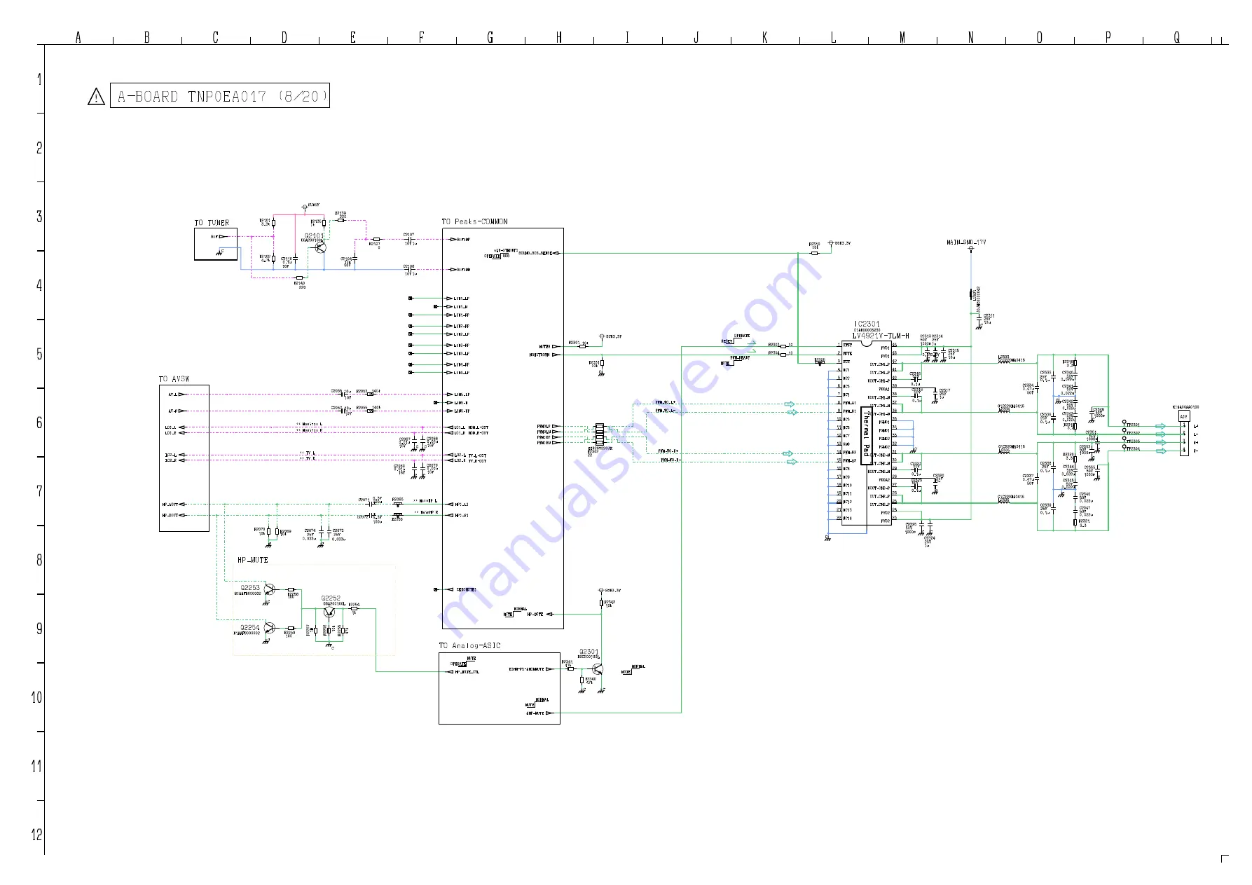1252x885 pixels.
Task: Click the C2108 capacitor symbol
Action: point(411,270)
